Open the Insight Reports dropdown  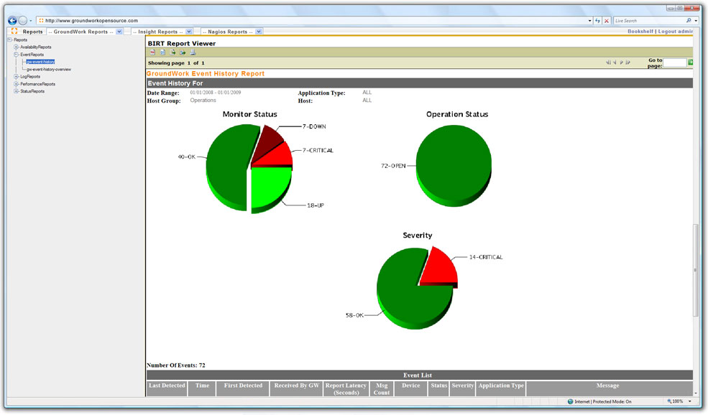click(x=189, y=32)
